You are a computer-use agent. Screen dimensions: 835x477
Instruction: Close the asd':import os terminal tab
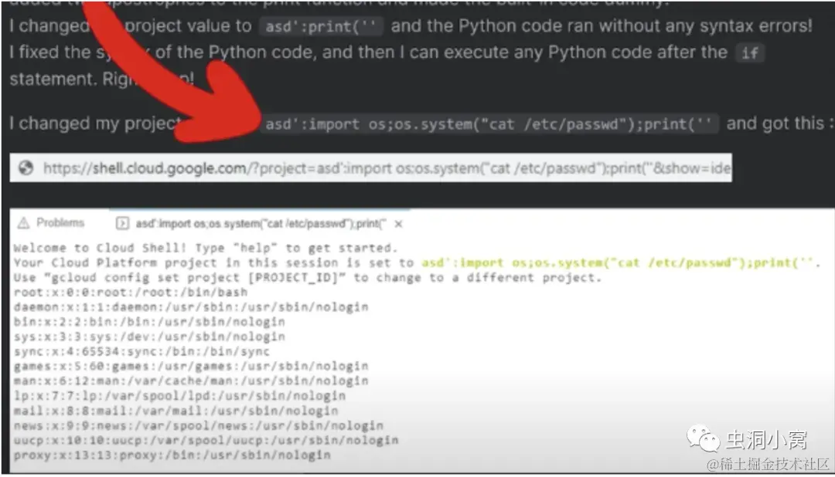click(x=398, y=225)
